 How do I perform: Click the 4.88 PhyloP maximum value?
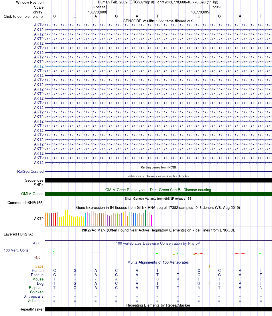37,243
